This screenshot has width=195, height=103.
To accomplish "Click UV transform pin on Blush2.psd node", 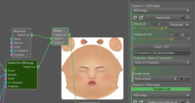I will (x=11, y=51).
